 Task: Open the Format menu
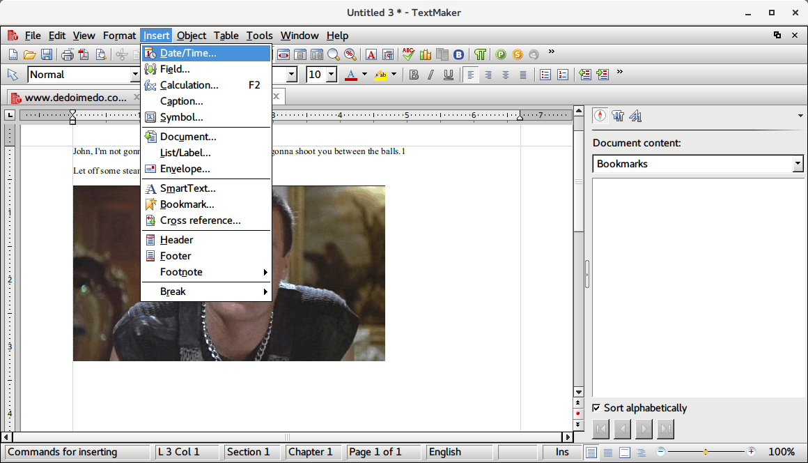tap(119, 36)
